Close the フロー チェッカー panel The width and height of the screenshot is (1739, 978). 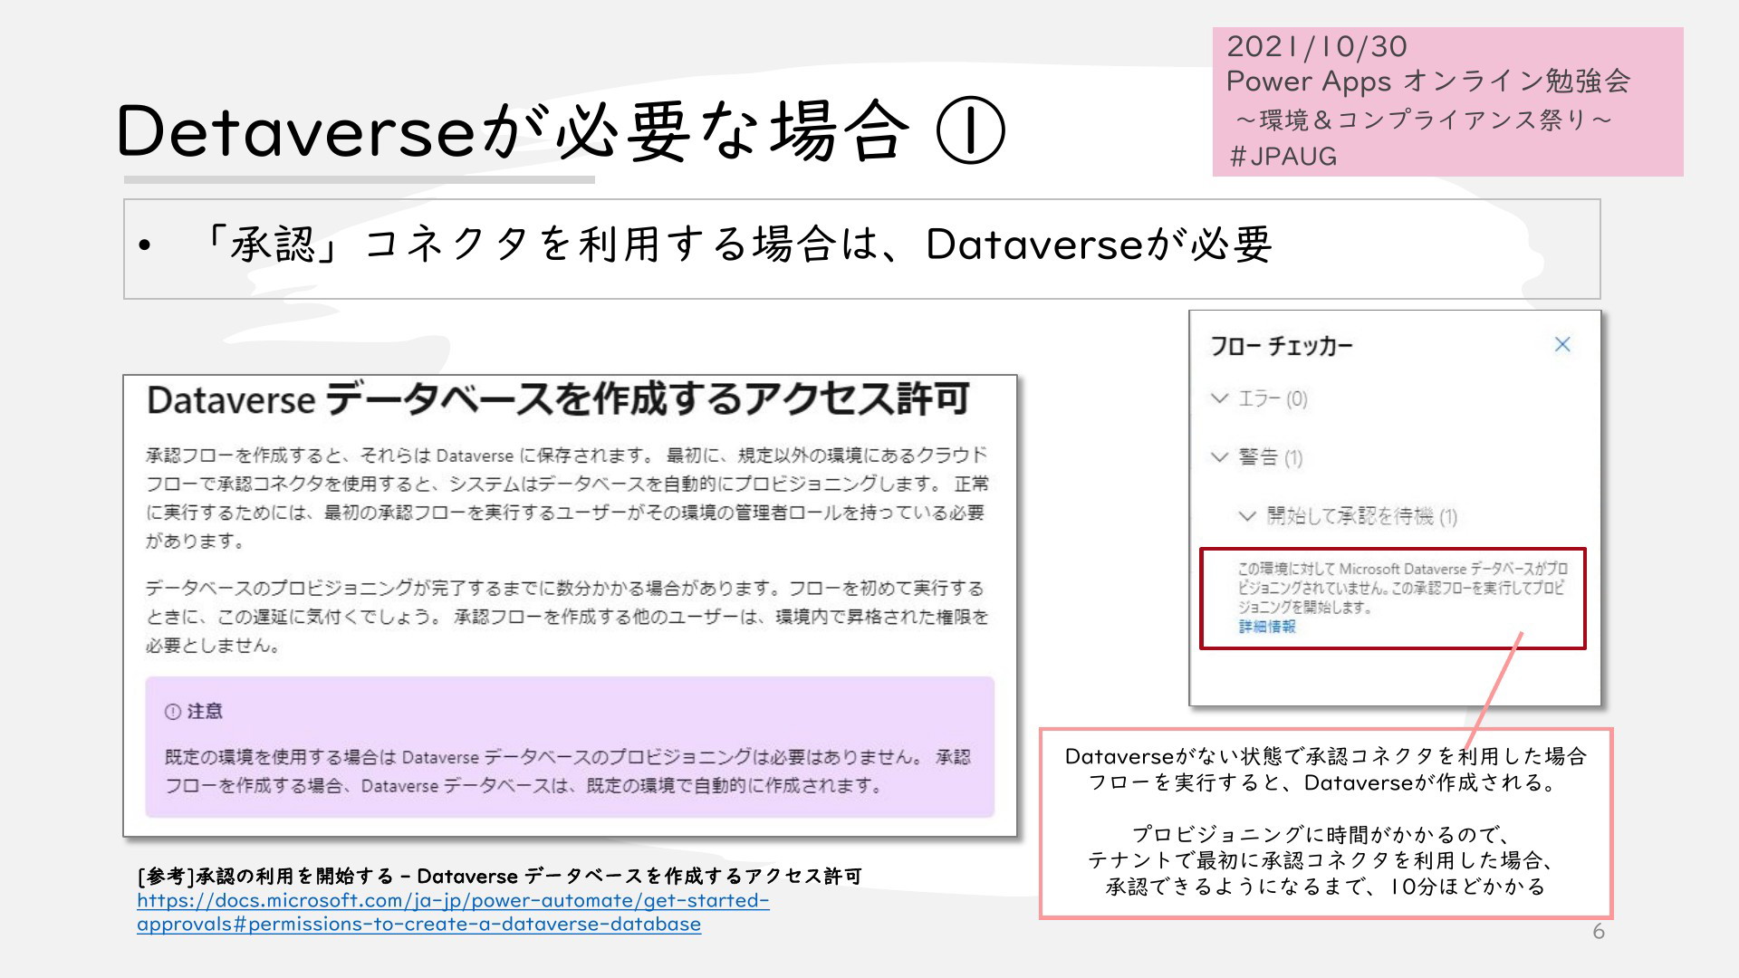[x=1562, y=344]
